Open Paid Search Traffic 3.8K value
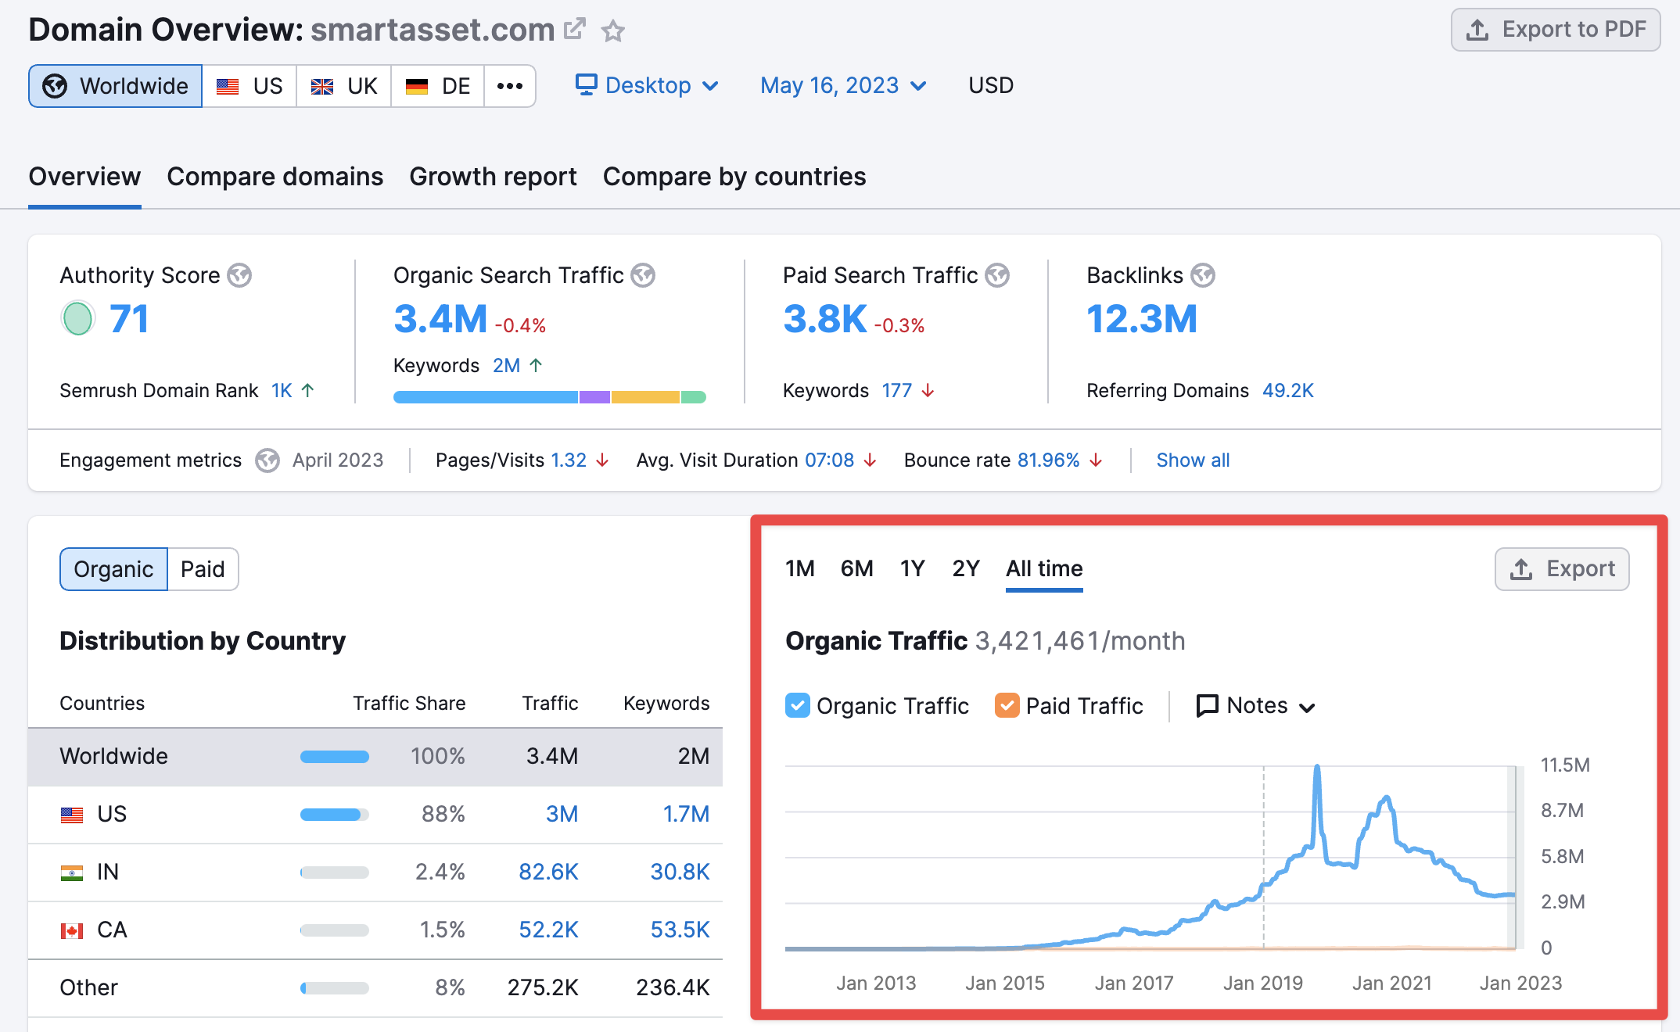1680x1032 pixels. coord(825,319)
